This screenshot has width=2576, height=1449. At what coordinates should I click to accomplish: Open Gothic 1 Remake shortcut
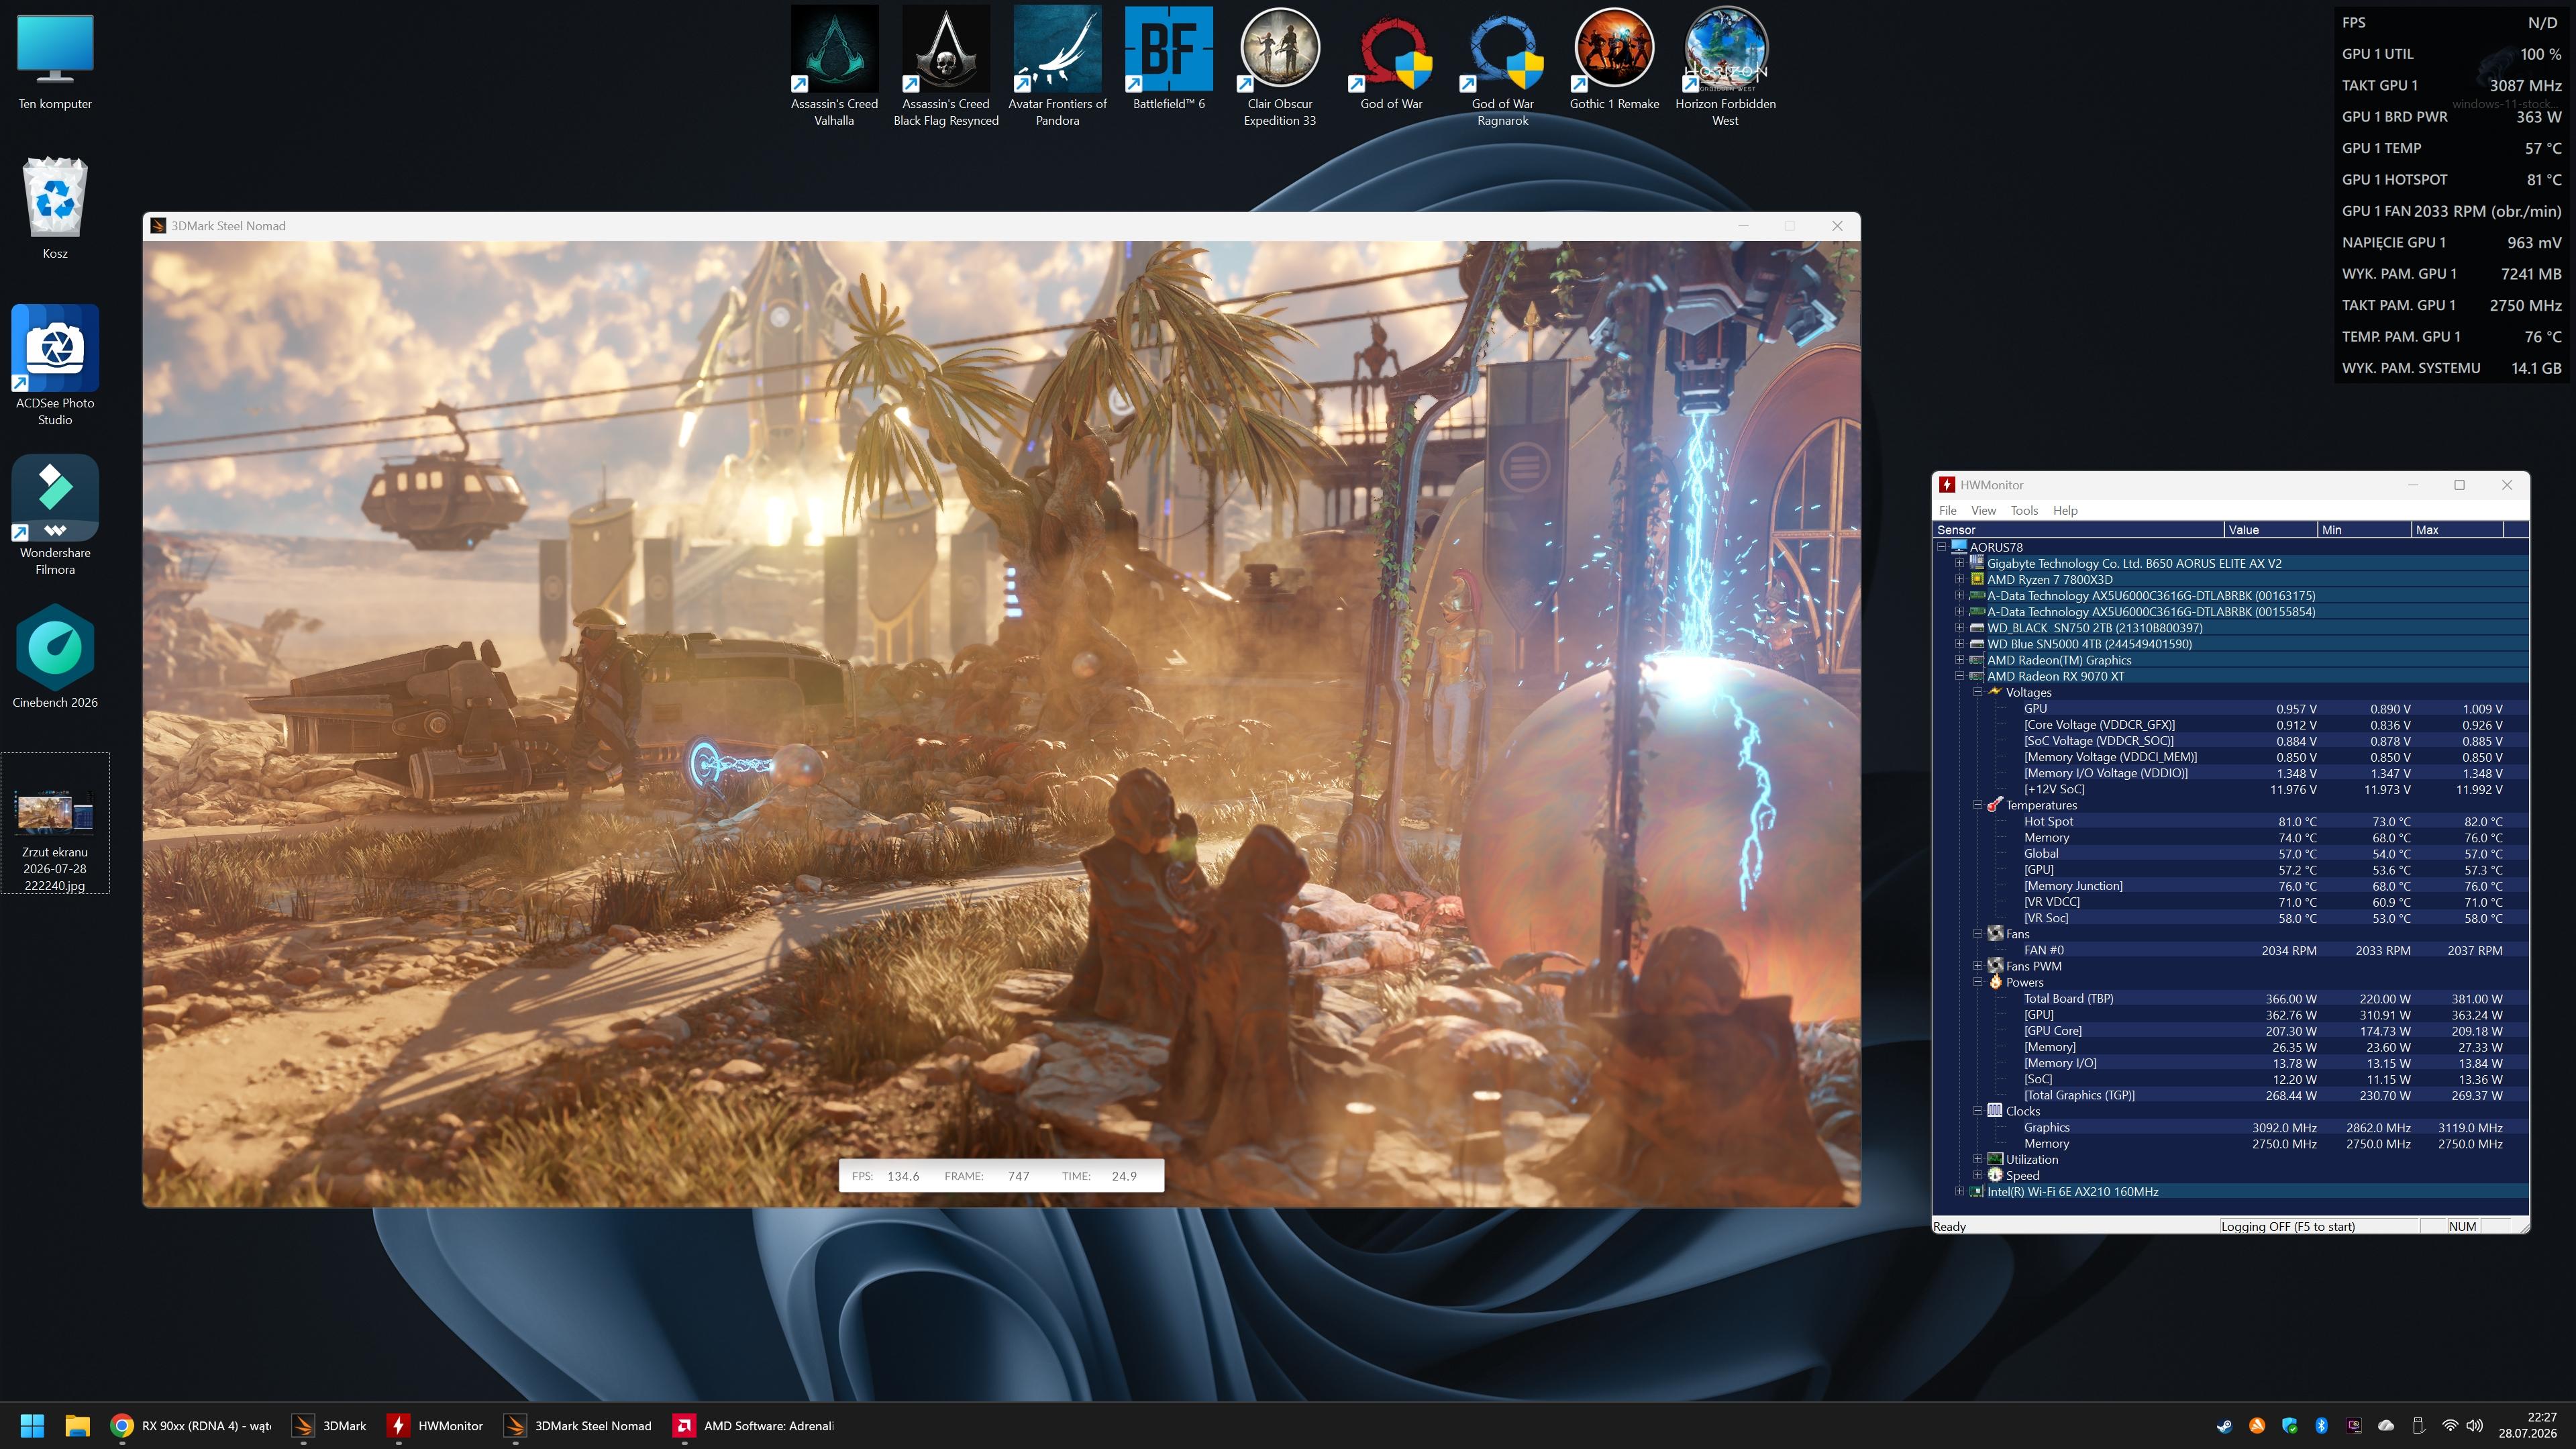click(x=1614, y=59)
